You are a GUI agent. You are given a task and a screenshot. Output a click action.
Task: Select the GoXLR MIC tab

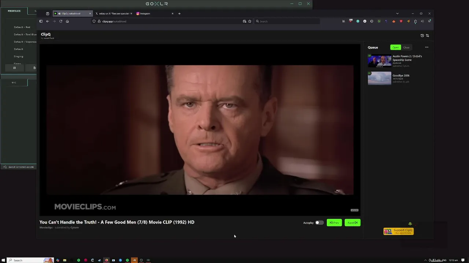click(14, 83)
